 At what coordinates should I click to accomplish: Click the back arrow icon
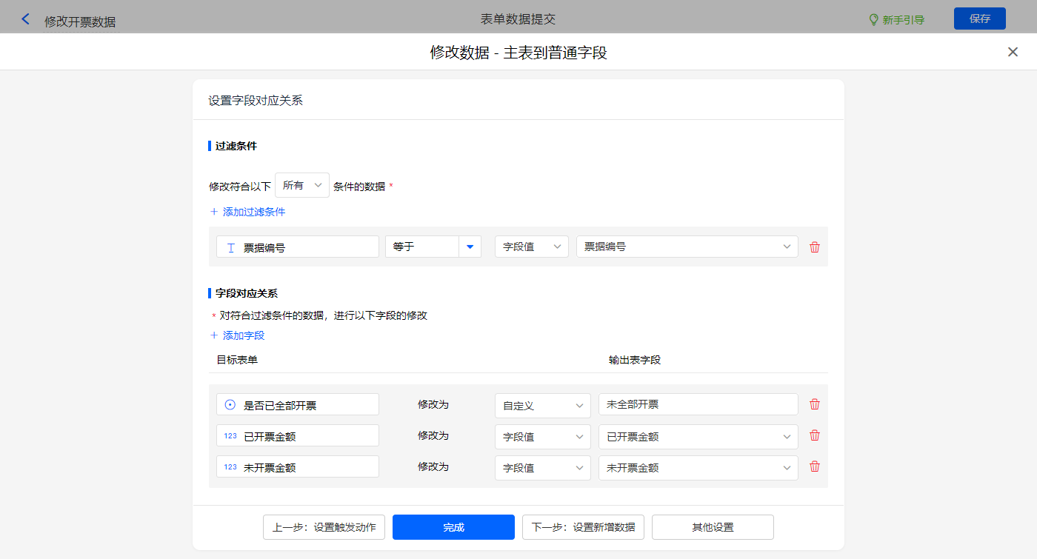26,19
